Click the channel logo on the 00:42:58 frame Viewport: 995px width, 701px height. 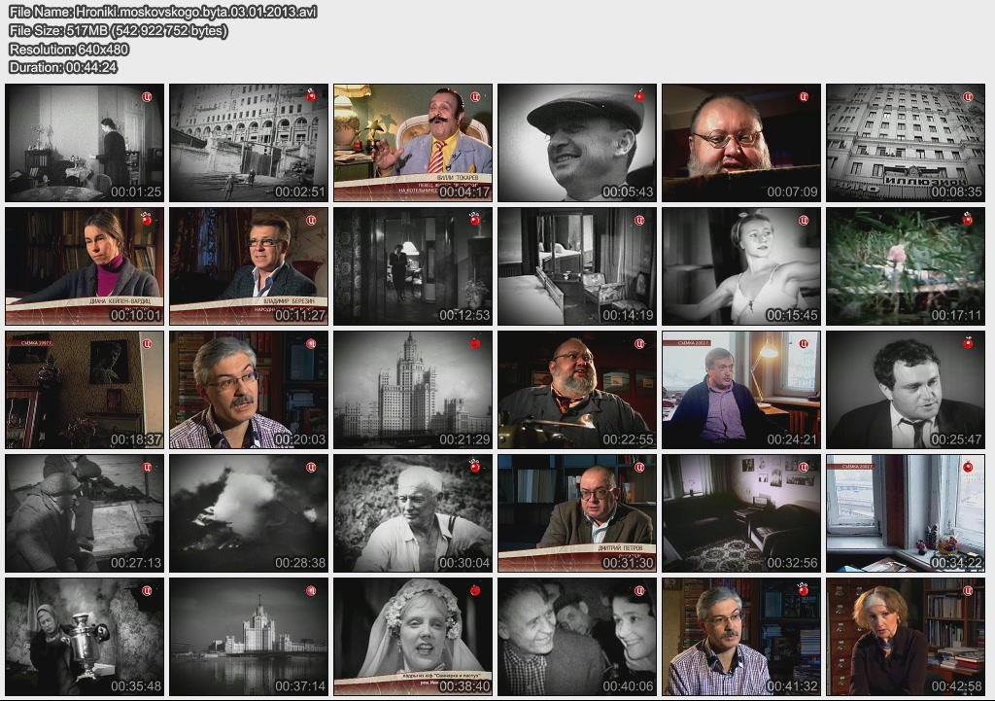click(968, 590)
